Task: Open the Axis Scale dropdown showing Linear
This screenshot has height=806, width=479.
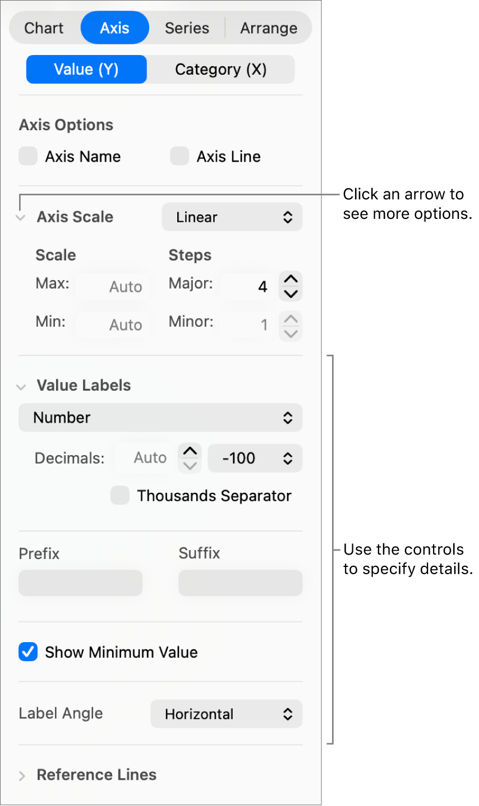Action: coord(232,217)
